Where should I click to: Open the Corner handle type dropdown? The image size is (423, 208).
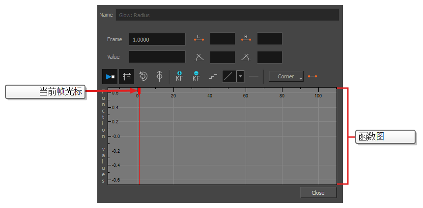coord(286,76)
